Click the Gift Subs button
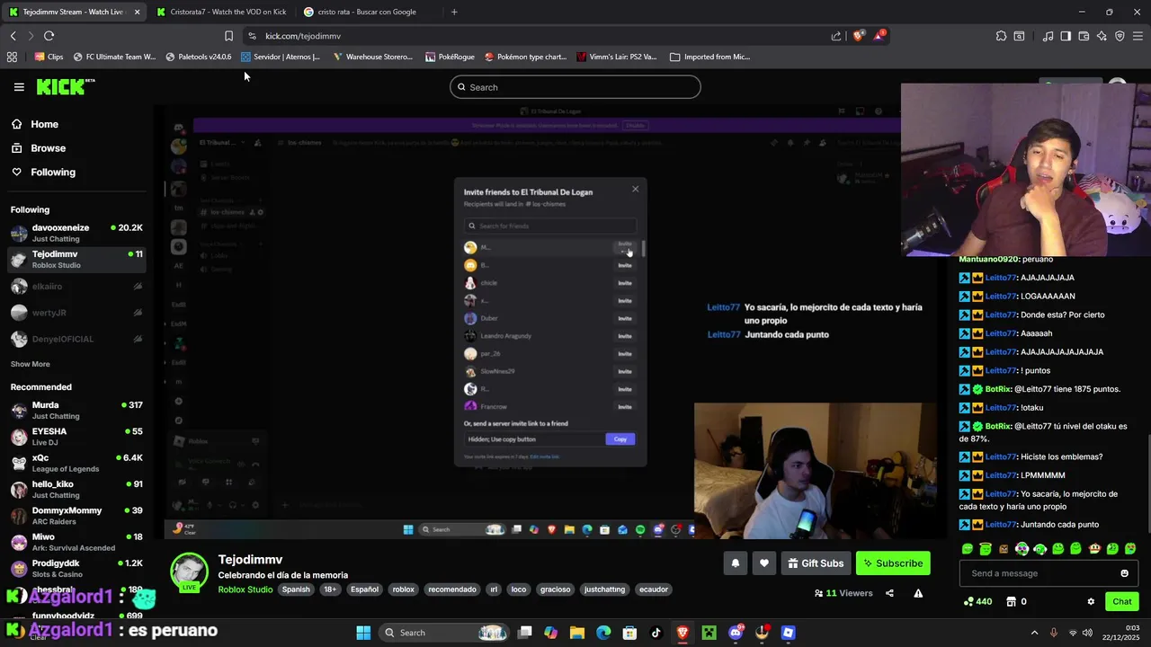 pos(816,563)
